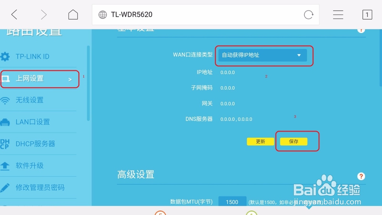Click the 子网掩码 value 0.0.0.0
Viewport: 382px width, 215px height.
coord(228,88)
